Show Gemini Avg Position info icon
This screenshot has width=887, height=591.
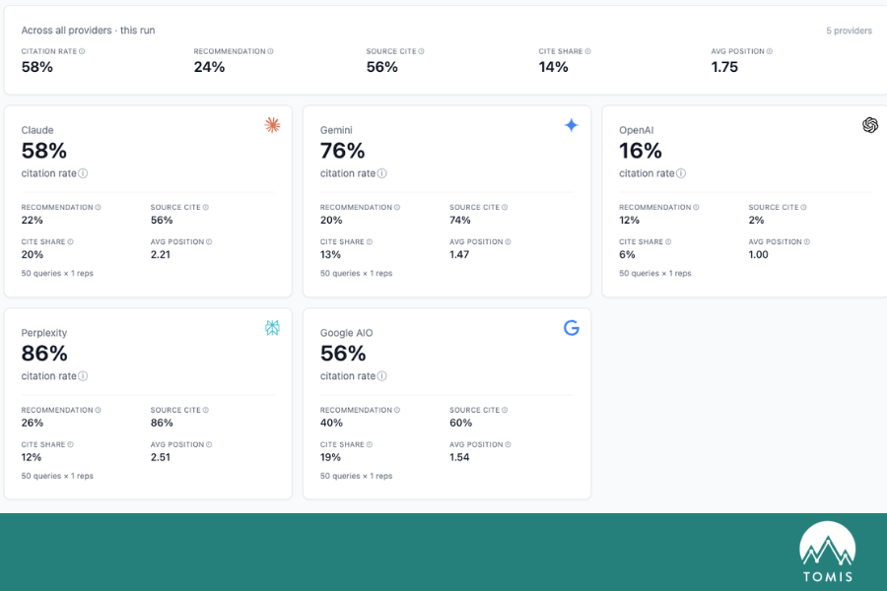coord(508,242)
